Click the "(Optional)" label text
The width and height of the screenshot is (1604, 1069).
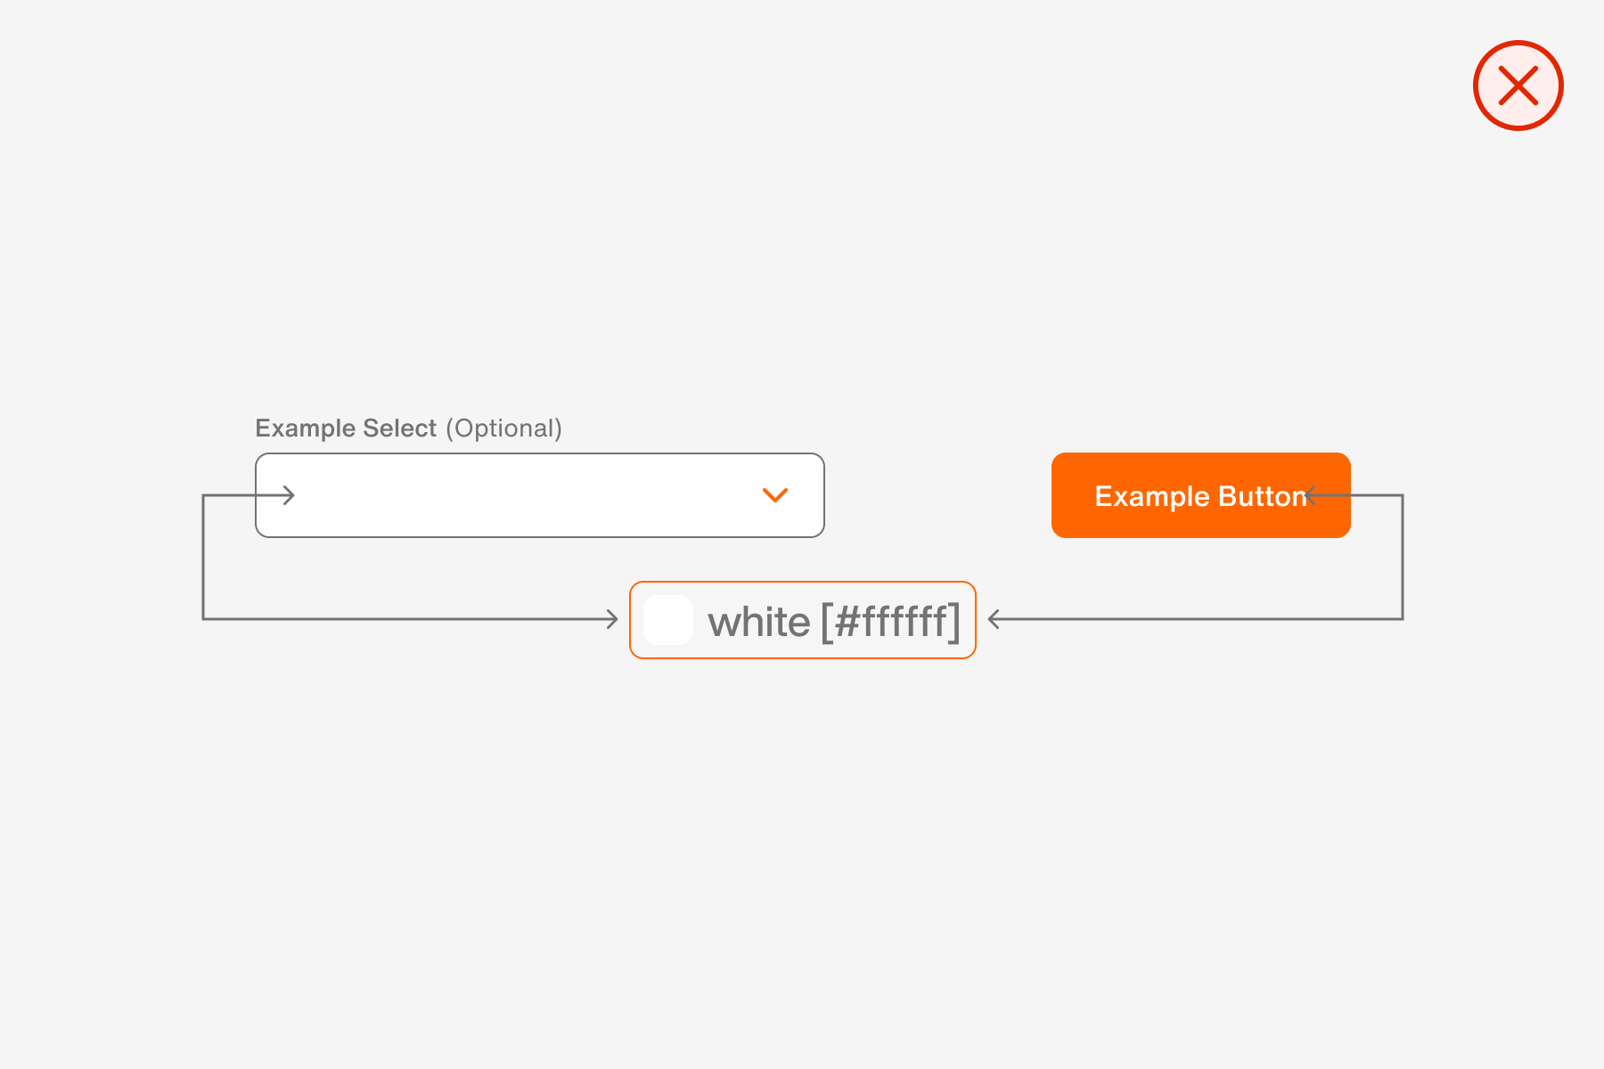click(x=504, y=428)
